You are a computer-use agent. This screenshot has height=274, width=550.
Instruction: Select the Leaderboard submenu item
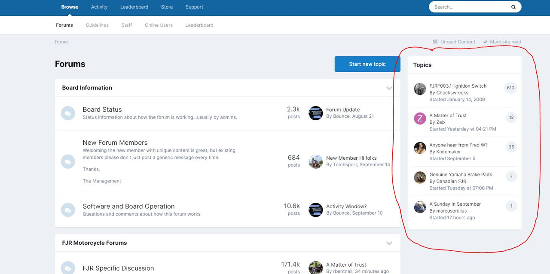click(199, 25)
